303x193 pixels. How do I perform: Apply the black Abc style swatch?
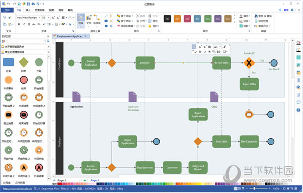point(167,19)
